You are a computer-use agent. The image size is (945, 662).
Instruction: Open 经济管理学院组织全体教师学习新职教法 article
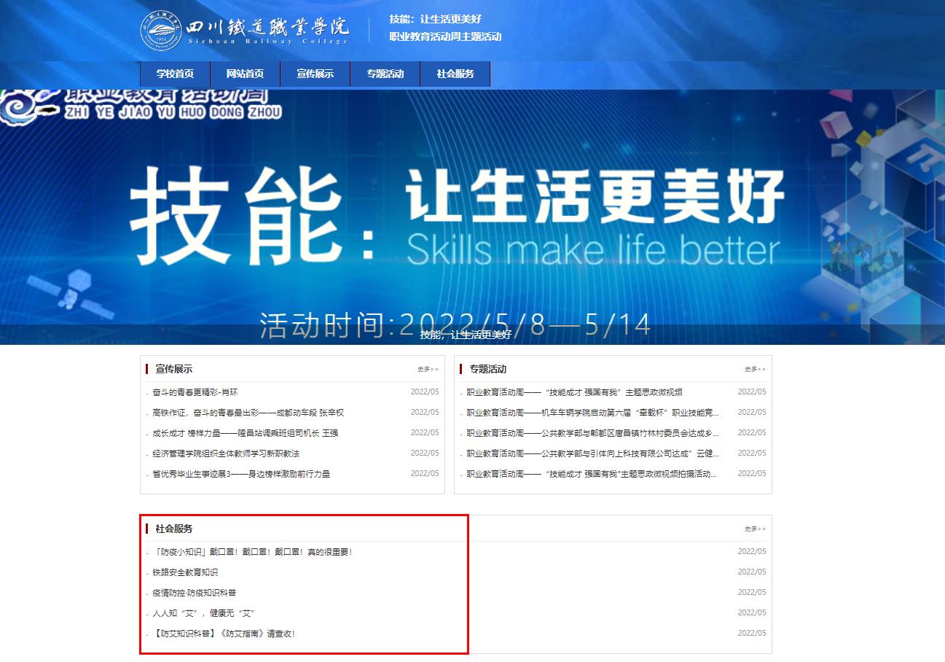[226, 453]
